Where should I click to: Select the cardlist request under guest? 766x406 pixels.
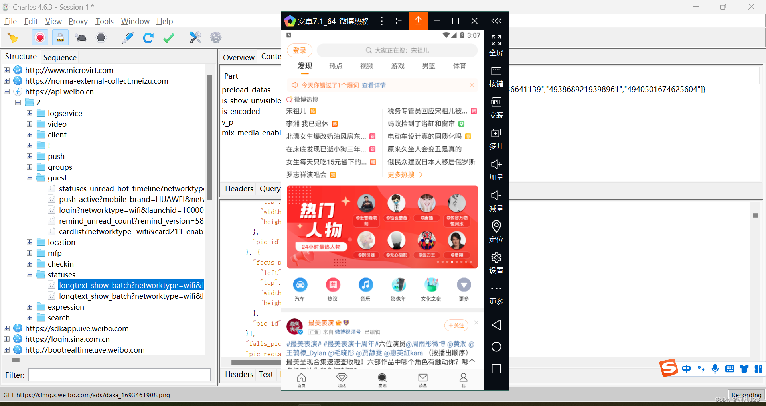pos(131,231)
